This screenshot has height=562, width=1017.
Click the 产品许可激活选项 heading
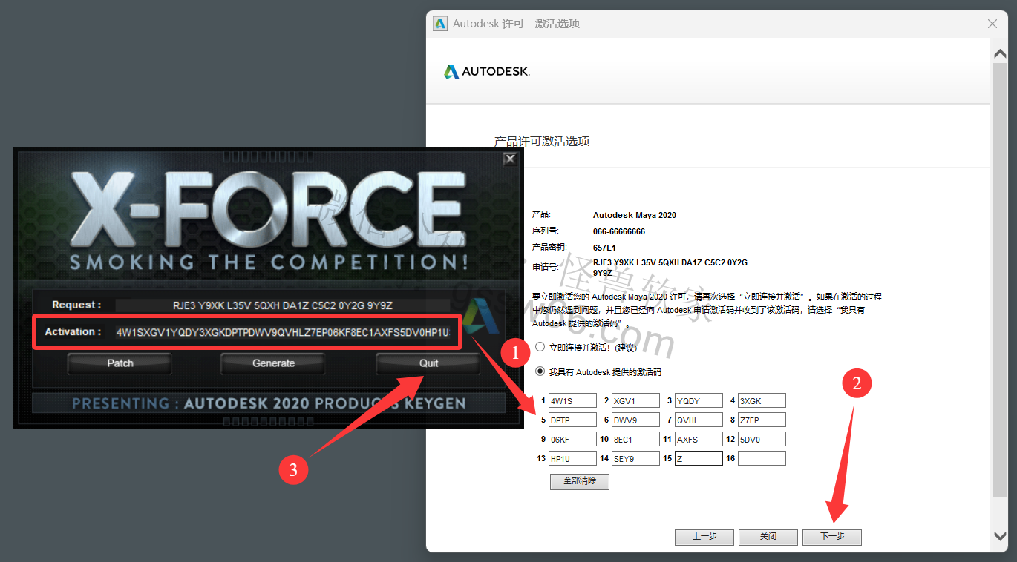[542, 141]
